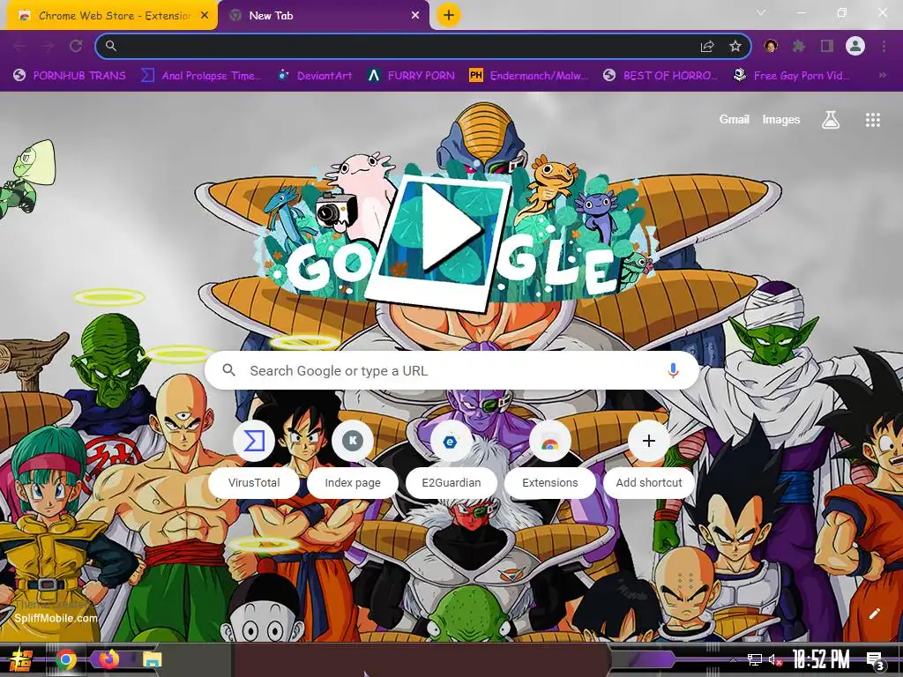The width and height of the screenshot is (903, 677).
Task: Focus the address bar field
Action: pyautogui.click(x=422, y=46)
